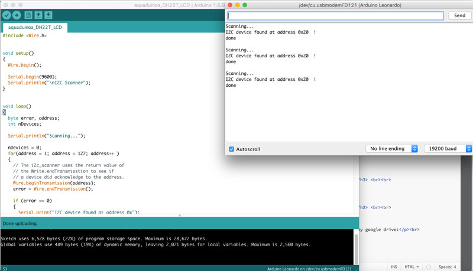Image resolution: width=473 pixels, height=271 pixels.
Task: Click 'Wire.beginTransmission(address);' code line
Action: (x=54, y=183)
